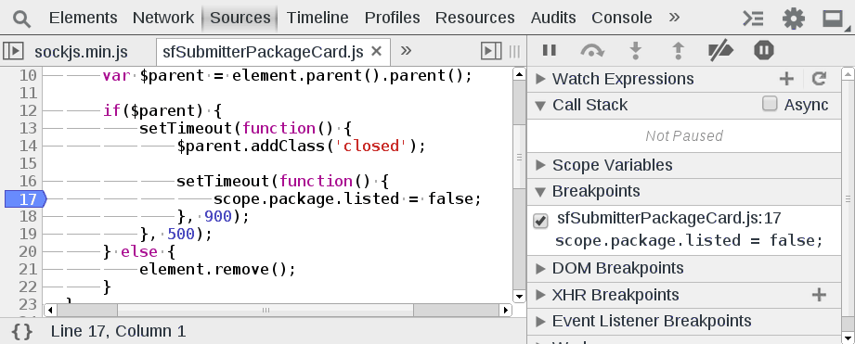Click horizontal scrollbar right arrow
Screen dimensions: 855x344
point(505,311)
